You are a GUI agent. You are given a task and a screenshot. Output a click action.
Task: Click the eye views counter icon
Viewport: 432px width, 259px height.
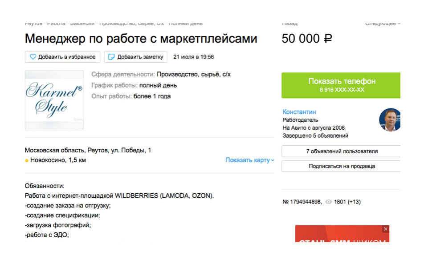pos(329,202)
